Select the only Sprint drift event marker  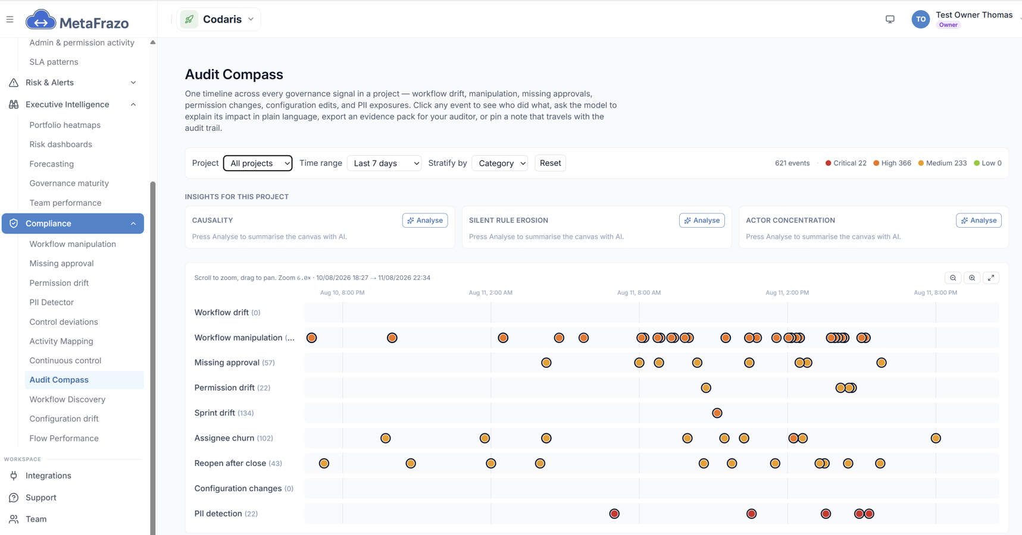click(x=717, y=413)
